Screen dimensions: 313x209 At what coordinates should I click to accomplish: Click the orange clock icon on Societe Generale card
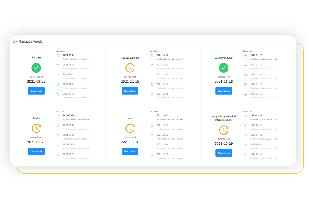point(130,68)
